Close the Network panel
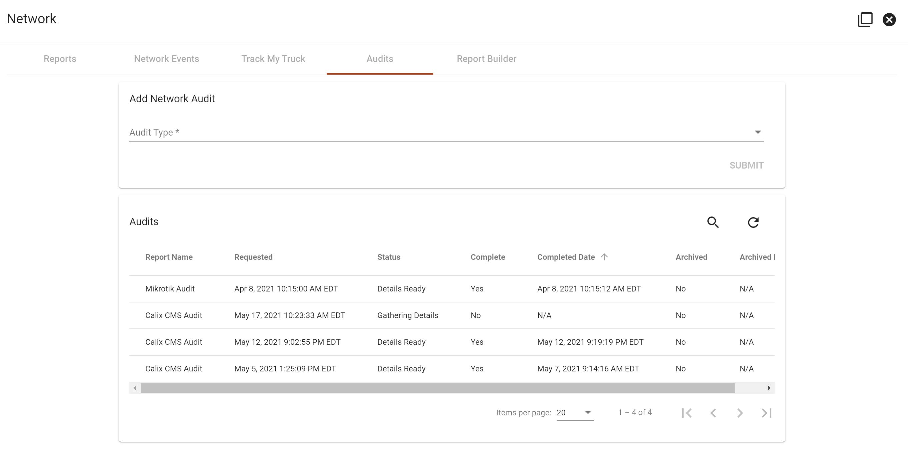The height and width of the screenshot is (449, 908). point(889,19)
